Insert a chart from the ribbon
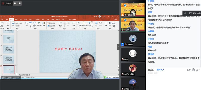201x90 pixels. pyautogui.click(x=44, y=24)
